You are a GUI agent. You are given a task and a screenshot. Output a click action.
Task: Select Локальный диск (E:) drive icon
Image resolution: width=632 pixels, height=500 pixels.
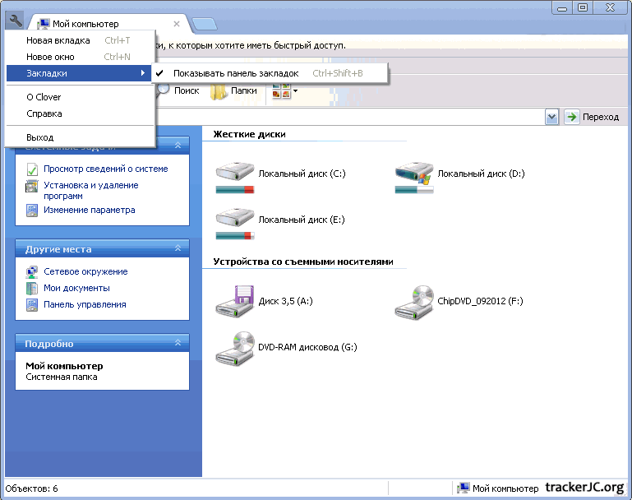(x=235, y=220)
